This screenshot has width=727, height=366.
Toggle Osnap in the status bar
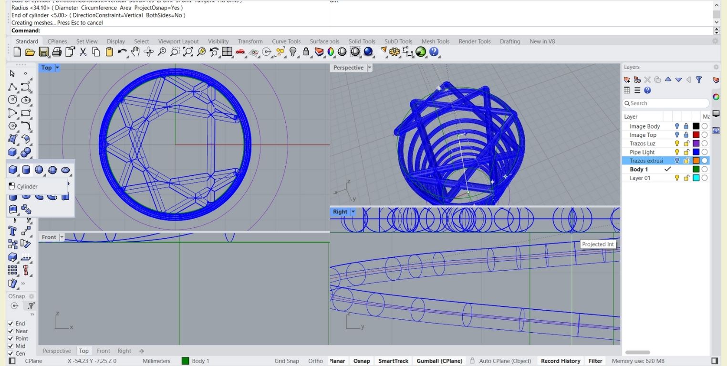pos(362,361)
